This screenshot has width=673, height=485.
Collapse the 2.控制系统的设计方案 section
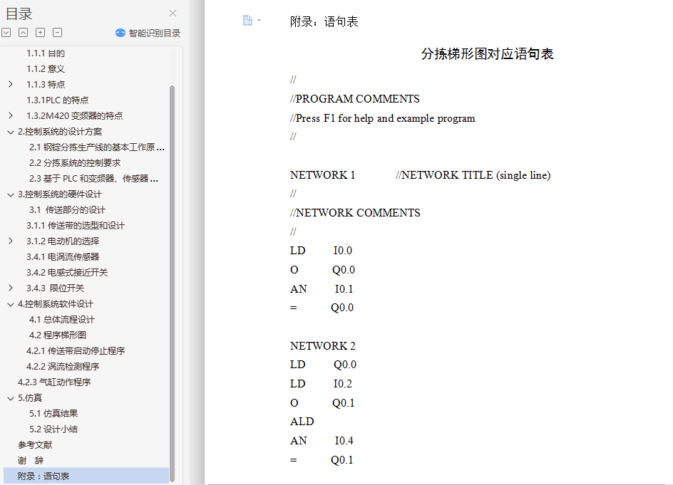tap(11, 132)
